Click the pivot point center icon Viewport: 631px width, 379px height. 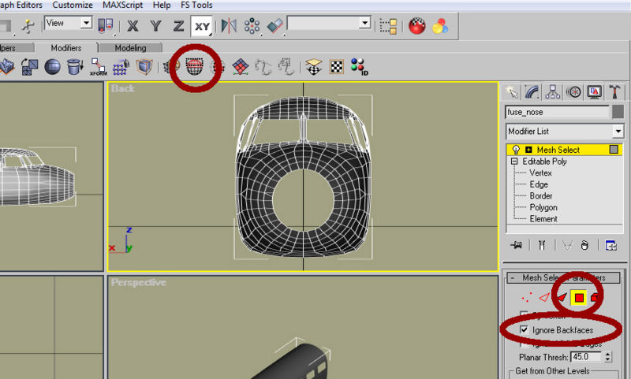(x=106, y=26)
